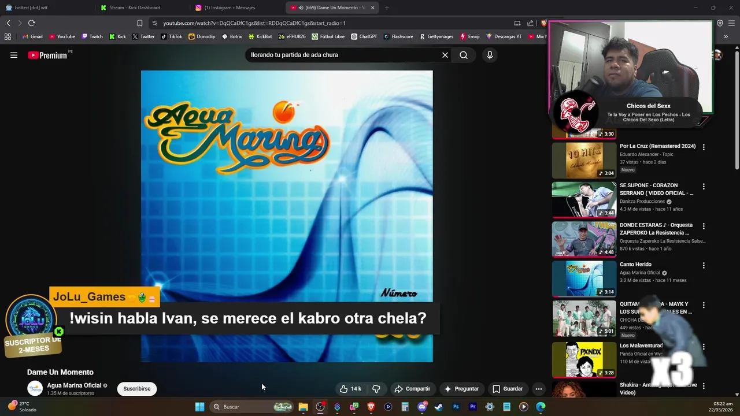740x416 pixels.
Task: Reload the current page
Action: point(31,23)
